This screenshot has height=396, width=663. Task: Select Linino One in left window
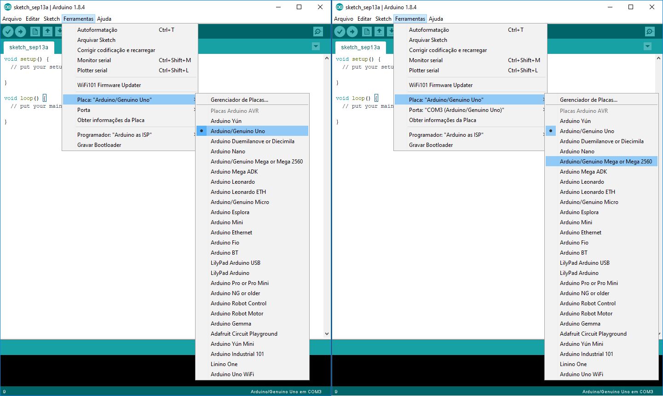click(x=252, y=364)
